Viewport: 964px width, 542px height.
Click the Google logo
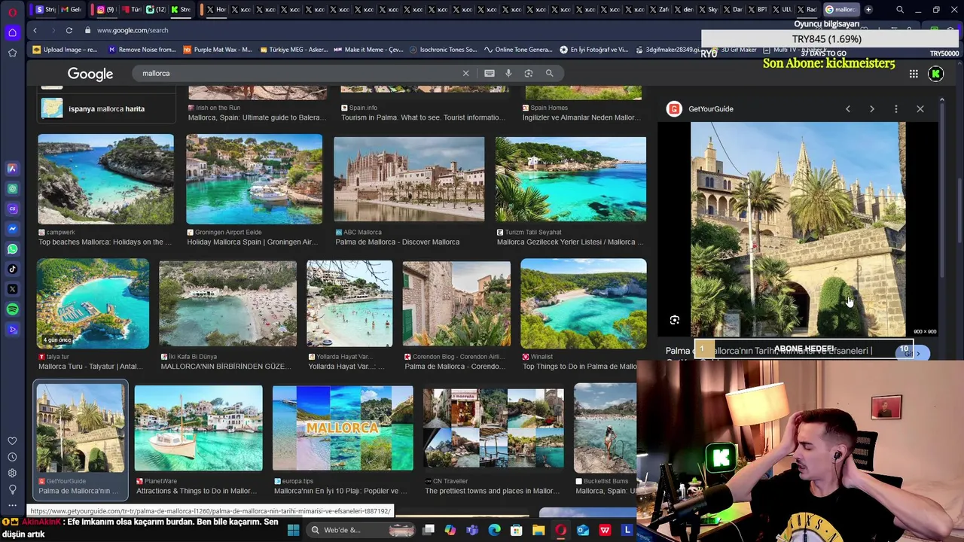90,74
